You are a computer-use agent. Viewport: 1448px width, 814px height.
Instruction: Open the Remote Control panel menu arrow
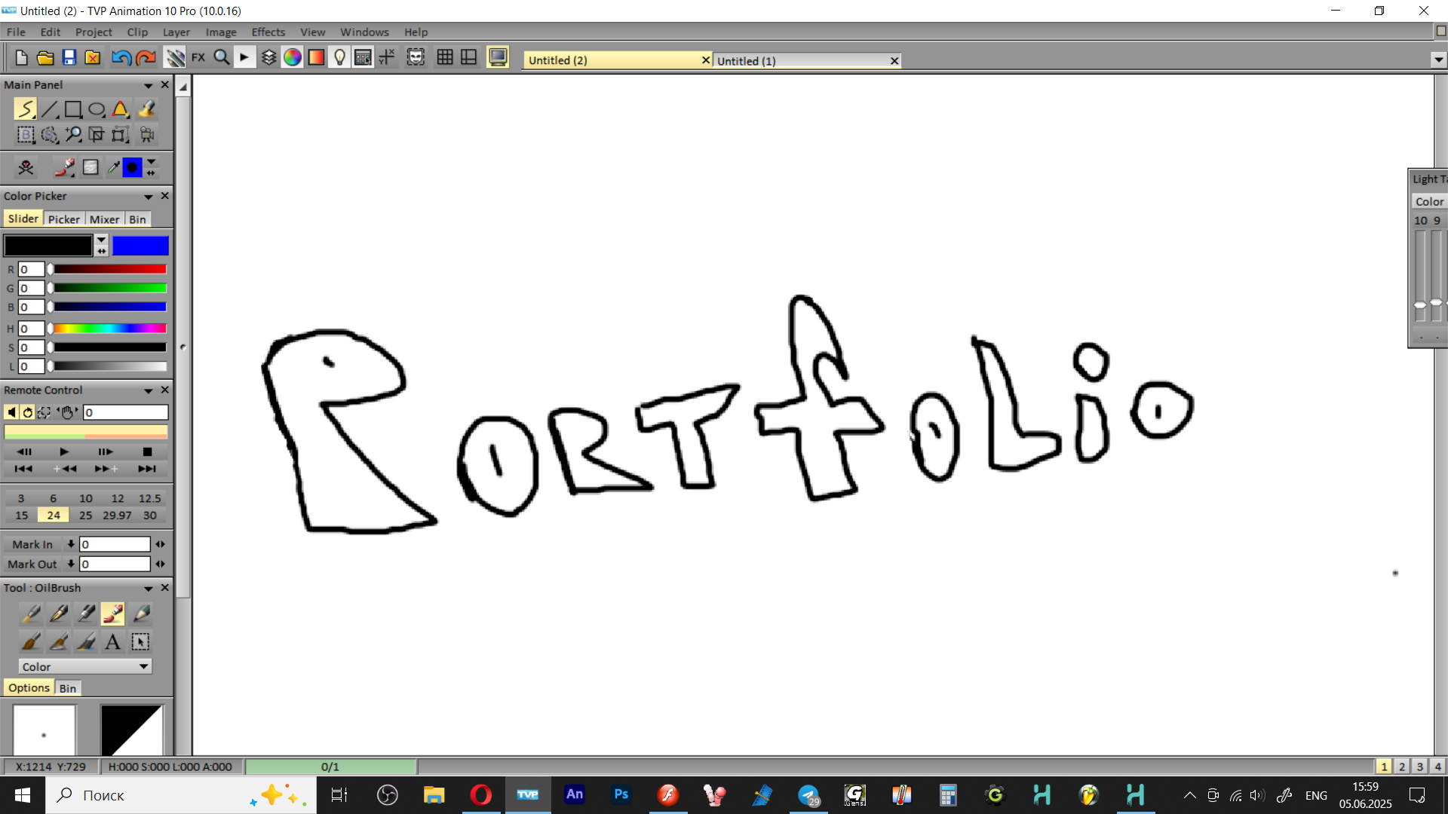point(149,390)
